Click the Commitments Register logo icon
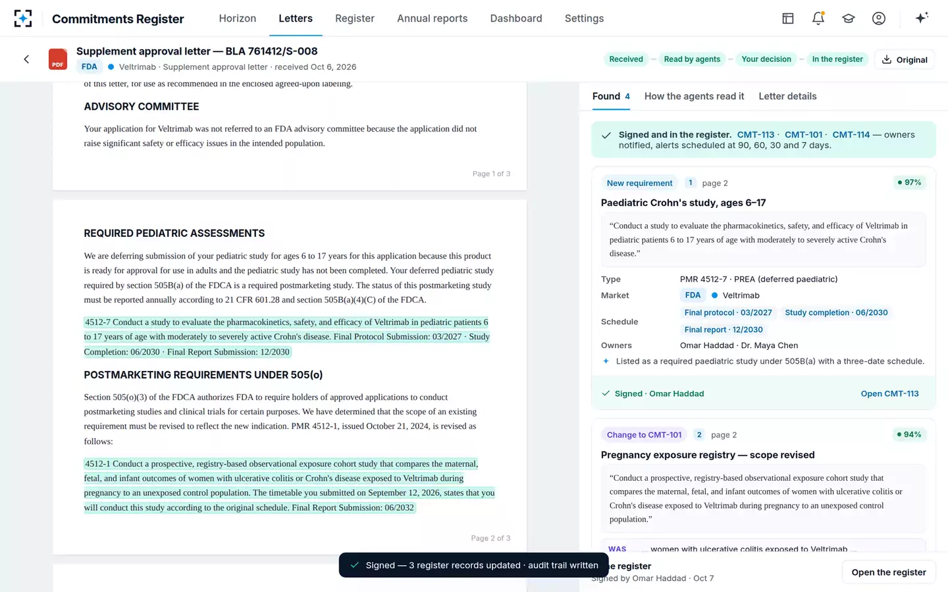This screenshot has height=592, width=948. tap(23, 18)
